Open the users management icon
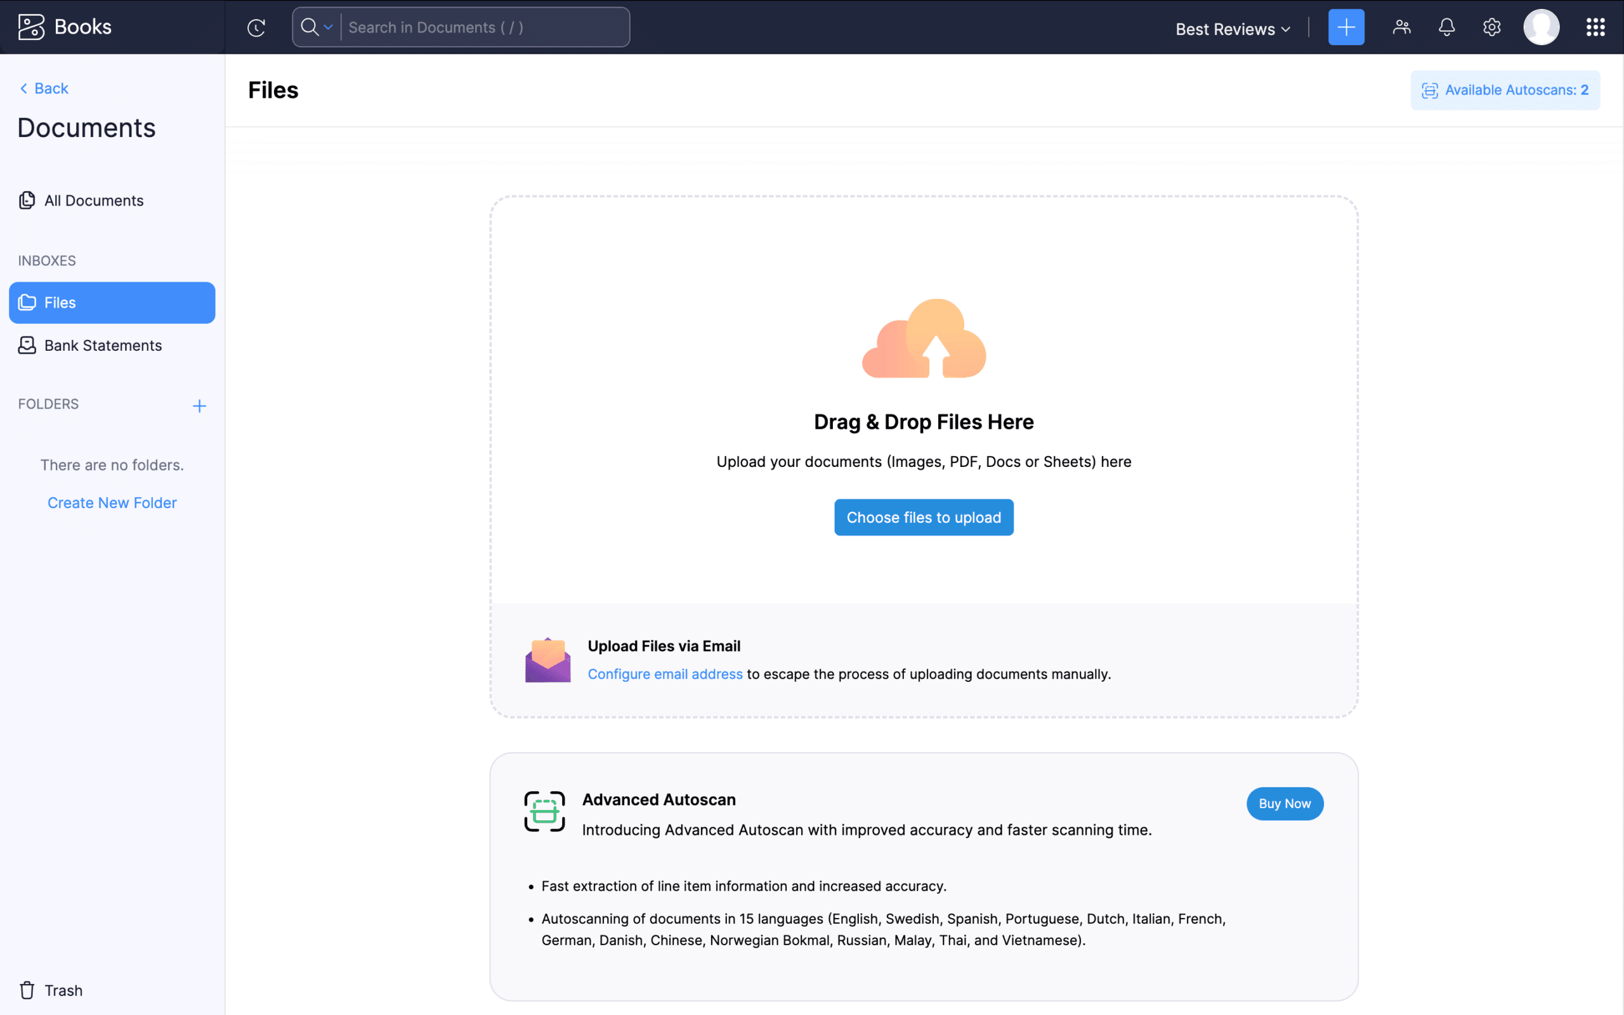Image resolution: width=1624 pixels, height=1015 pixels. click(x=1401, y=27)
